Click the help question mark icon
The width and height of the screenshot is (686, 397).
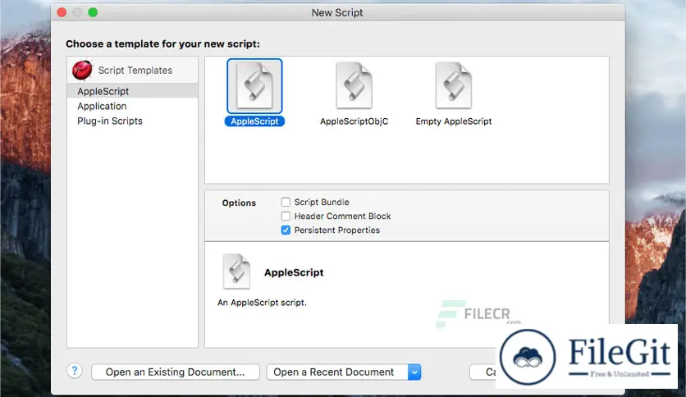click(75, 372)
